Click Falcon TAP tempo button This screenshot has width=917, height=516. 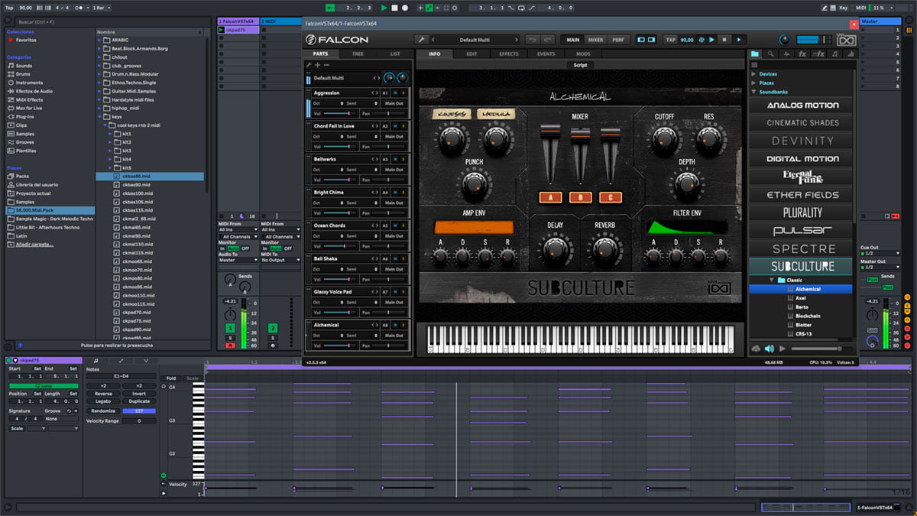coord(670,40)
